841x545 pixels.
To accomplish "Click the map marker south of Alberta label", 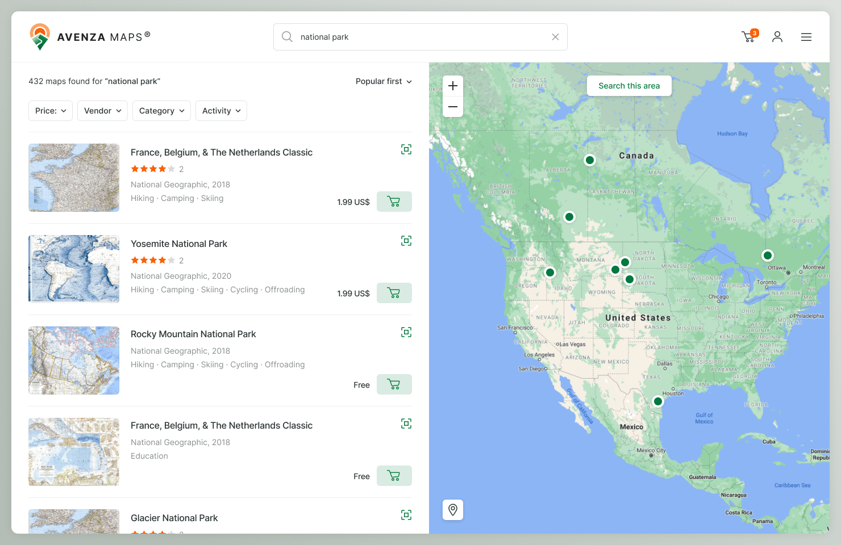I will pos(569,217).
